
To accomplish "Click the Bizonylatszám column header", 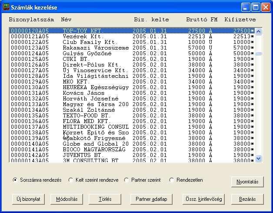I will tap(31, 20).
